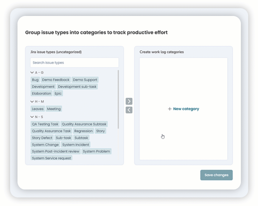Viewport: 258px width, 206px height.
Task: Collapse the A - G group
Action: [x=32, y=73]
